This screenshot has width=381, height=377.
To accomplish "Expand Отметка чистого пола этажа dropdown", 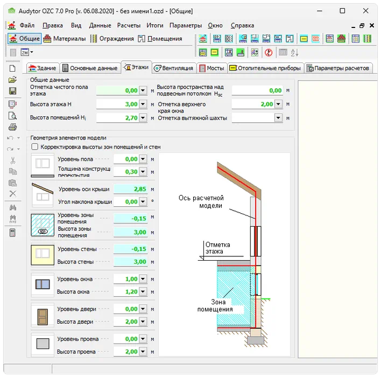I will pos(143,90).
